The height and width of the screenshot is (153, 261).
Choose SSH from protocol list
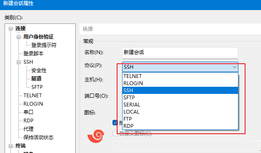(x=180, y=90)
